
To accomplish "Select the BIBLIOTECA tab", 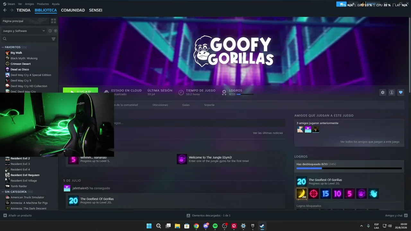I will click(x=46, y=10).
